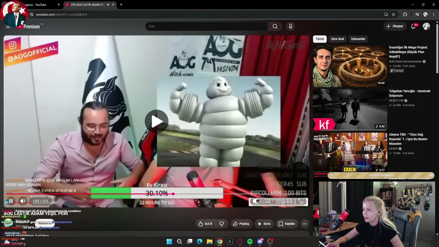The height and width of the screenshot is (247, 439).
Task: Open the Windows Start menu
Action: pos(169,242)
